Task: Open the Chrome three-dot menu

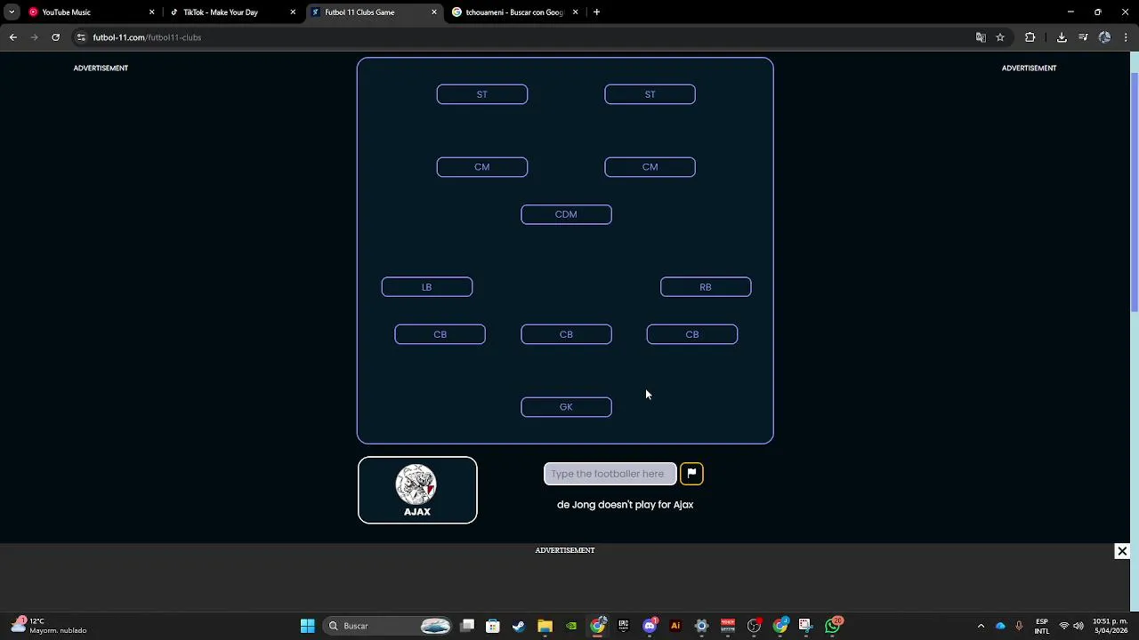Action: [x=1126, y=37]
